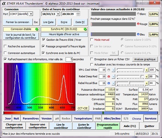
Task: Open the date picker dropdown 18/03/13
Action: [x=58, y=14]
